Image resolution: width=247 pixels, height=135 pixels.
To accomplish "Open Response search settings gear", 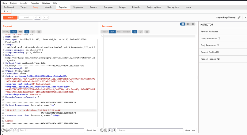I will (105, 130).
